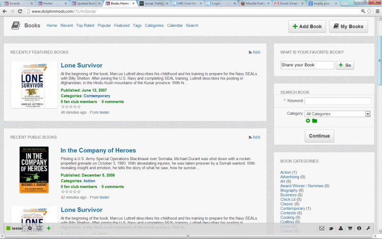Click tester author link under featured book

coord(105,112)
